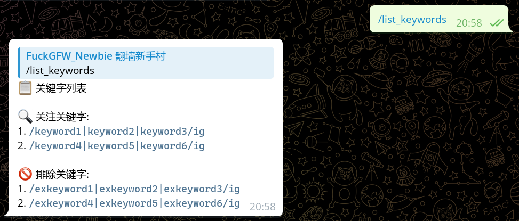Click the 20:58 timestamp on bot reply
519x221 pixels.
(x=262, y=207)
